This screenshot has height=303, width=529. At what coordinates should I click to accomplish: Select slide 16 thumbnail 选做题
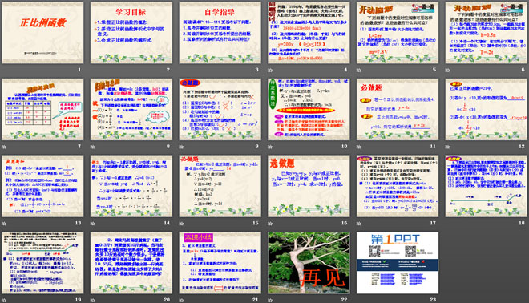click(309, 186)
